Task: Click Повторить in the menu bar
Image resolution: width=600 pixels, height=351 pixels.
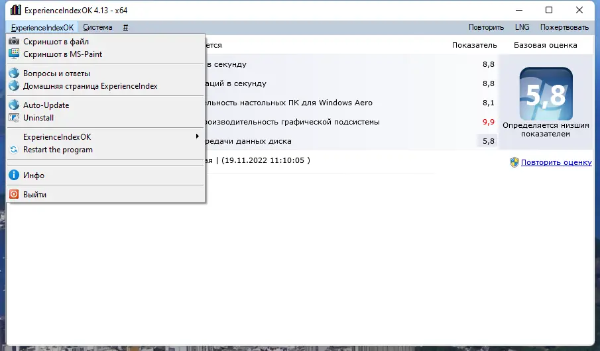Action: click(487, 28)
